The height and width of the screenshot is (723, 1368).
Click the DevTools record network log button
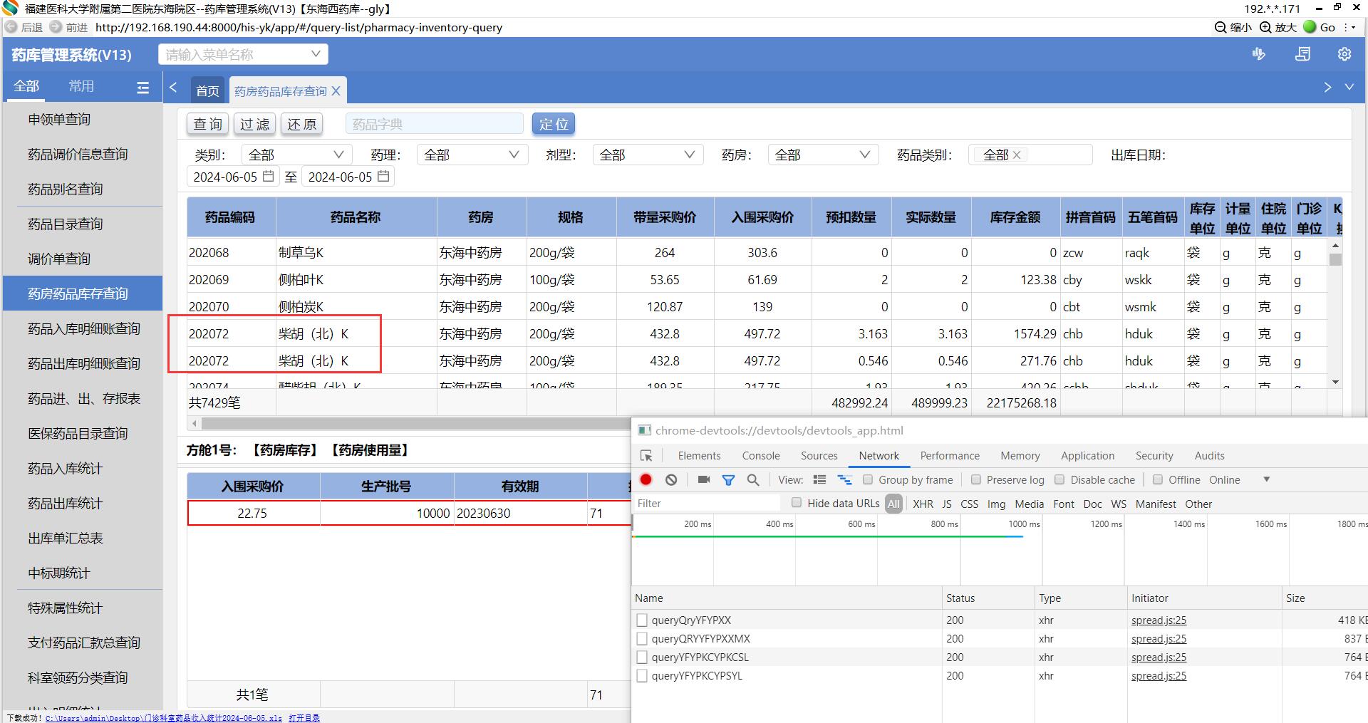pyautogui.click(x=646, y=479)
